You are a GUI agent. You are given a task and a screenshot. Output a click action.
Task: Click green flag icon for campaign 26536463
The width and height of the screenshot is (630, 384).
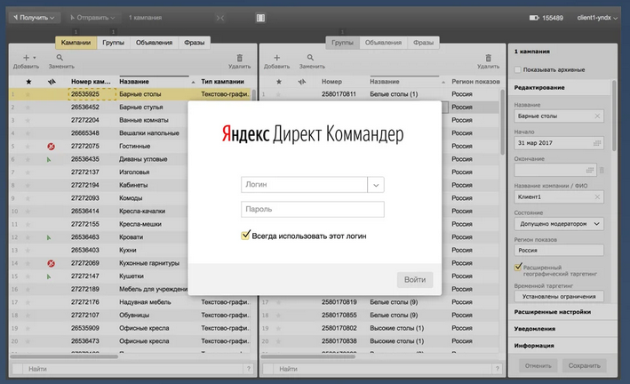point(49,237)
